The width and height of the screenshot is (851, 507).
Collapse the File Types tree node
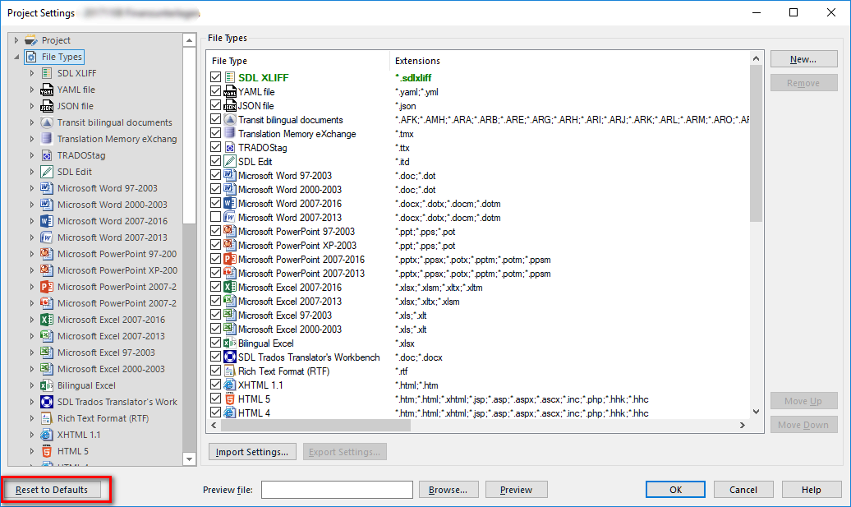(x=16, y=57)
